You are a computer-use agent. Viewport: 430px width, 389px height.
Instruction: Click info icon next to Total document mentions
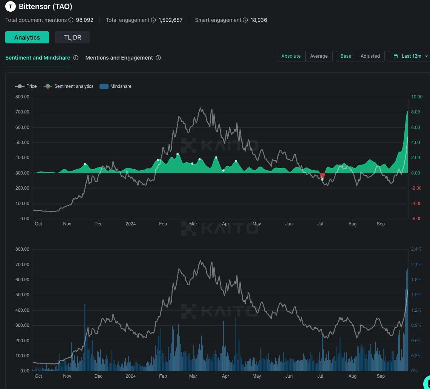70,20
